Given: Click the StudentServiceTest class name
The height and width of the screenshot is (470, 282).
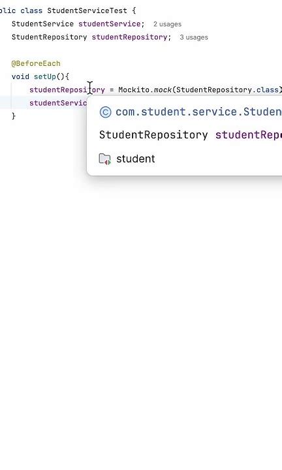Looking at the screenshot, I should [87, 11].
